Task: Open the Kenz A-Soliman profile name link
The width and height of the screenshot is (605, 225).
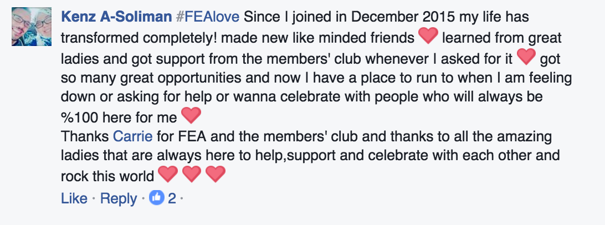Action: [116, 17]
